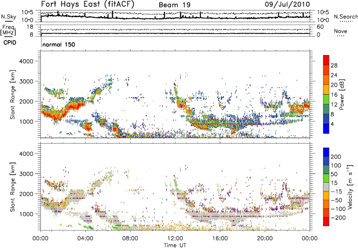Click the 'Time UT' axis label

pyautogui.click(x=175, y=245)
